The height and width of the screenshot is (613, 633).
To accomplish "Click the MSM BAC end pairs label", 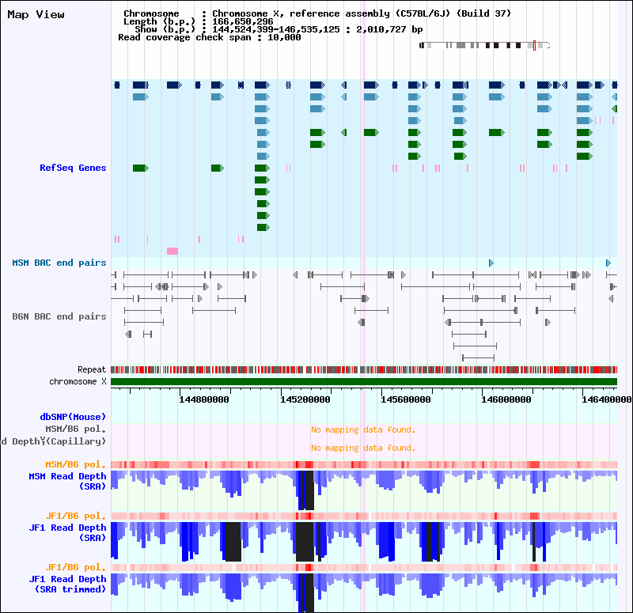I will click(x=59, y=263).
